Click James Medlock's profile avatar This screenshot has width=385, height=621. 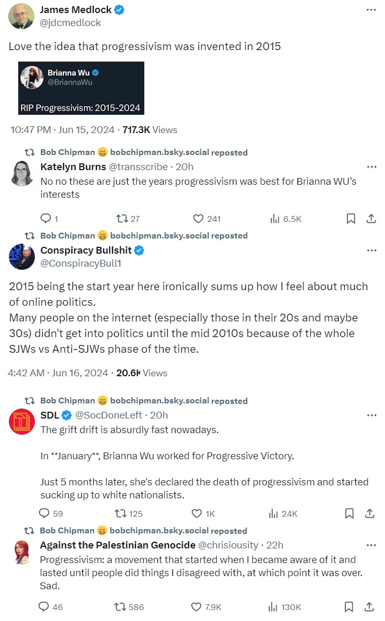[x=21, y=16]
